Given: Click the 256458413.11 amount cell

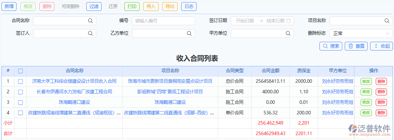Looking at the screenshot, I should tap(271, 81).
